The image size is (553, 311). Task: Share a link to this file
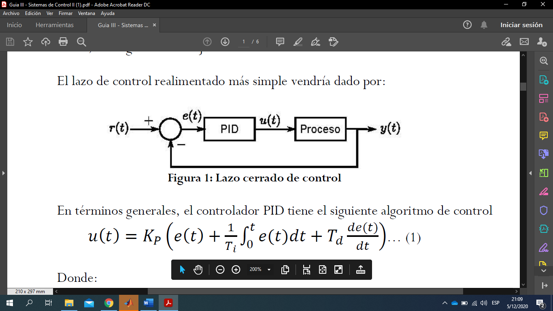[x=506, y=42]
